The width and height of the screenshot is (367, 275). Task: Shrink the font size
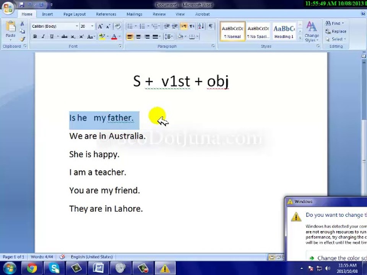108,26
